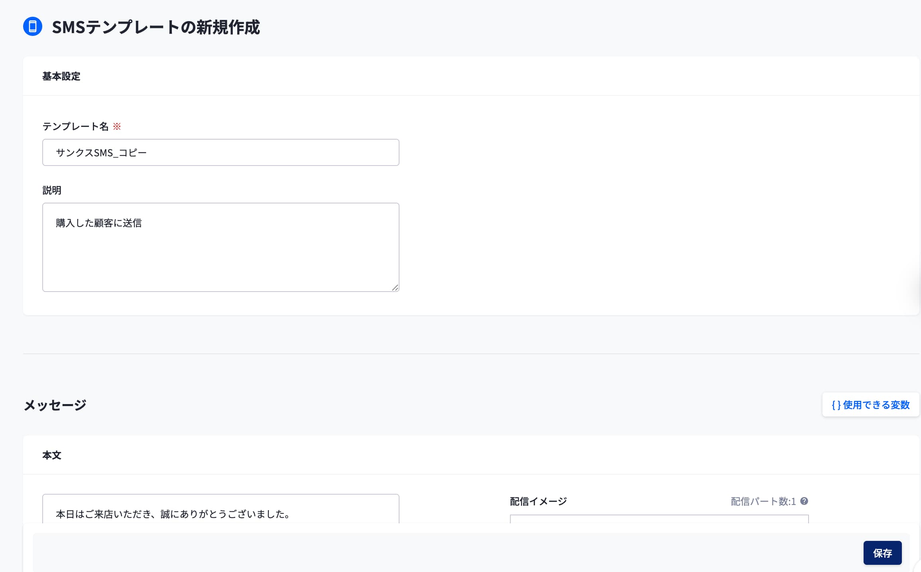Click the 基本設定 section header
The height and width of the screenshot is (572, 921).
click(x=61, y=76)
